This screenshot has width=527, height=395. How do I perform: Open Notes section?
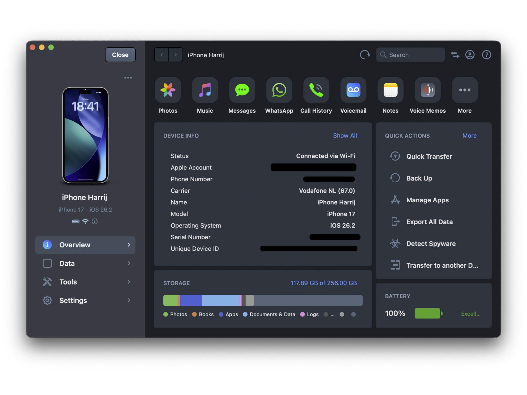[x=390, y=90]
